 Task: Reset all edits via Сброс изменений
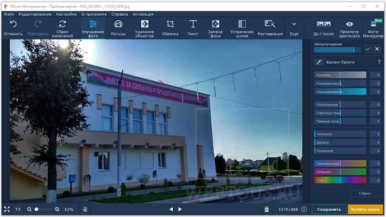pyautogui.click(x=62, y=28)
